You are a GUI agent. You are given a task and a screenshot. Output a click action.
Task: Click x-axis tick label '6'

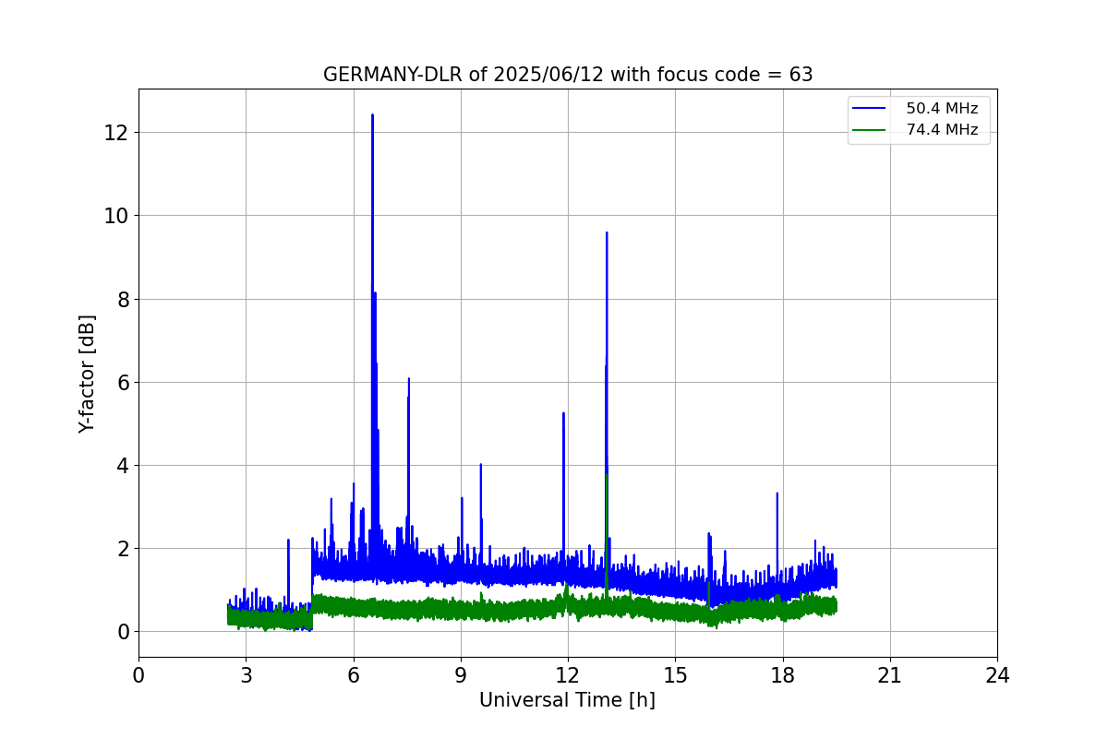(353, 675)
